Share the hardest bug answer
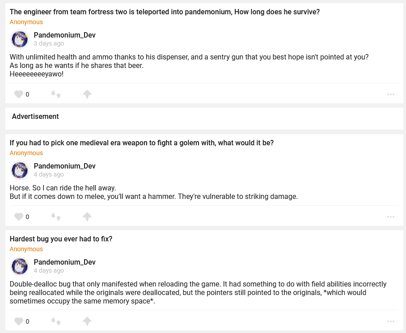Viewport: 406px width, 333px height. click(87, 321)
